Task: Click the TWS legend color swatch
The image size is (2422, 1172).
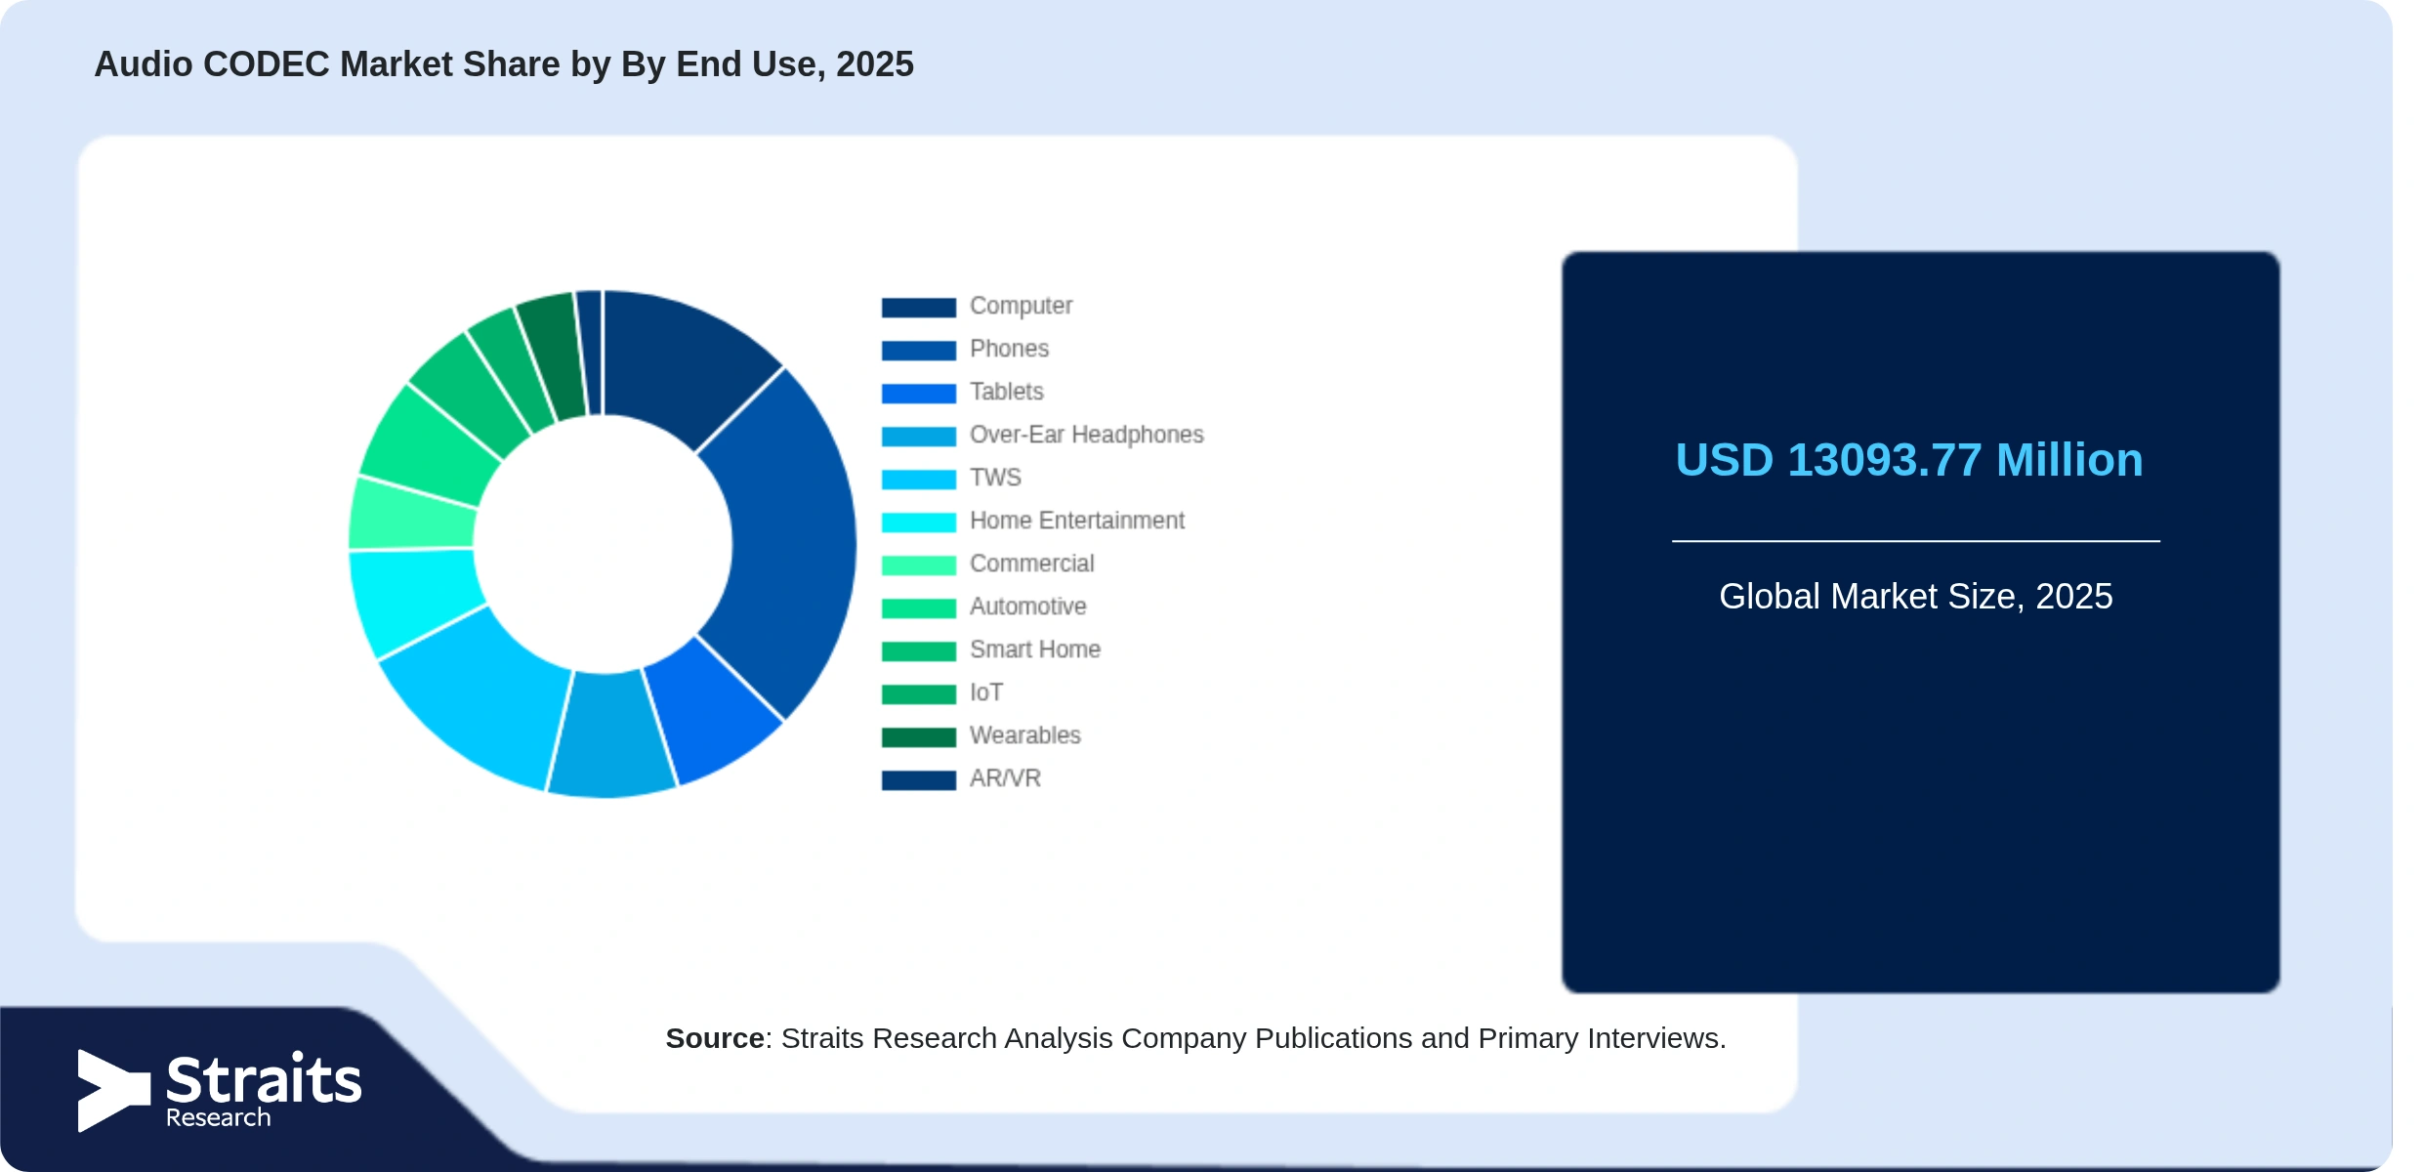Action: (x=918, y=480)
